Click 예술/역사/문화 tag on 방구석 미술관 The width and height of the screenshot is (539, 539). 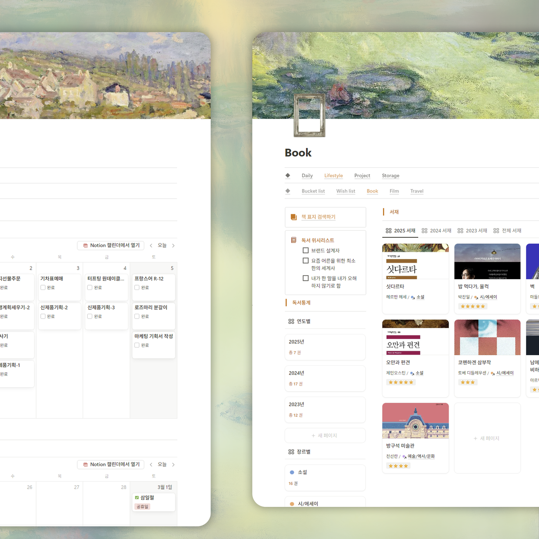421,456
